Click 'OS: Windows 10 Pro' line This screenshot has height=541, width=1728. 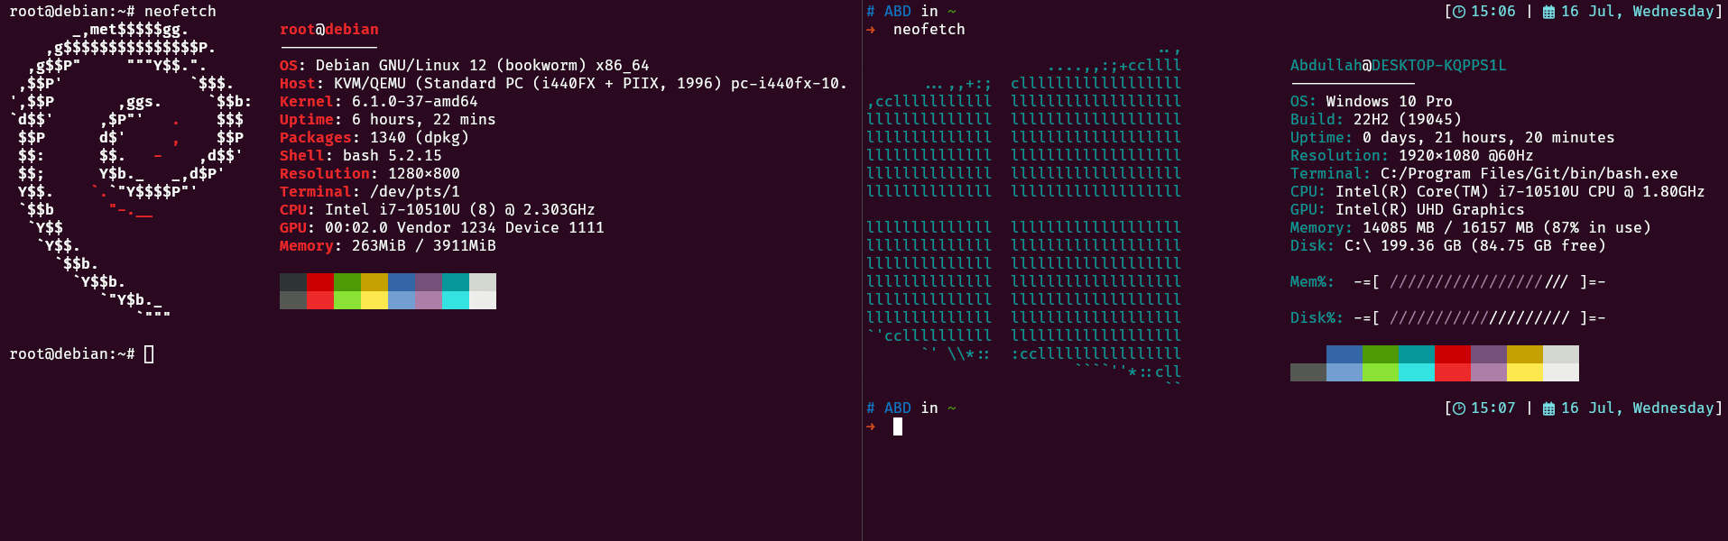click(1371, 102)
